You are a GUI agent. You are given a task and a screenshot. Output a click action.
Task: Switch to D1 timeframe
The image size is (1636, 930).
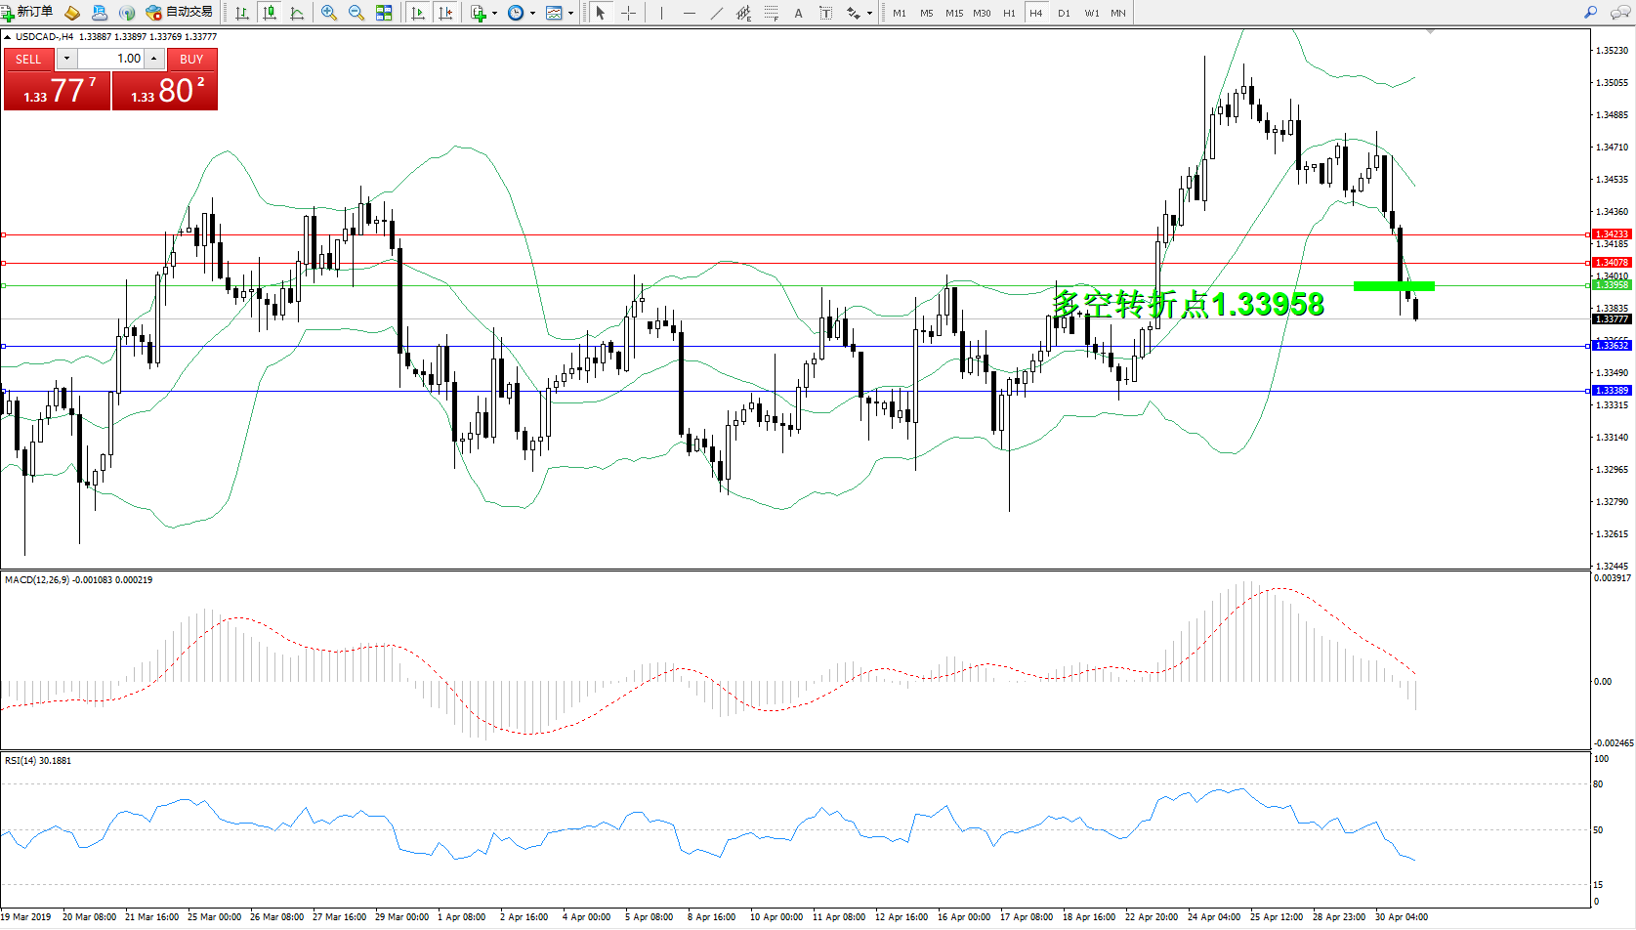(1064, 13)
